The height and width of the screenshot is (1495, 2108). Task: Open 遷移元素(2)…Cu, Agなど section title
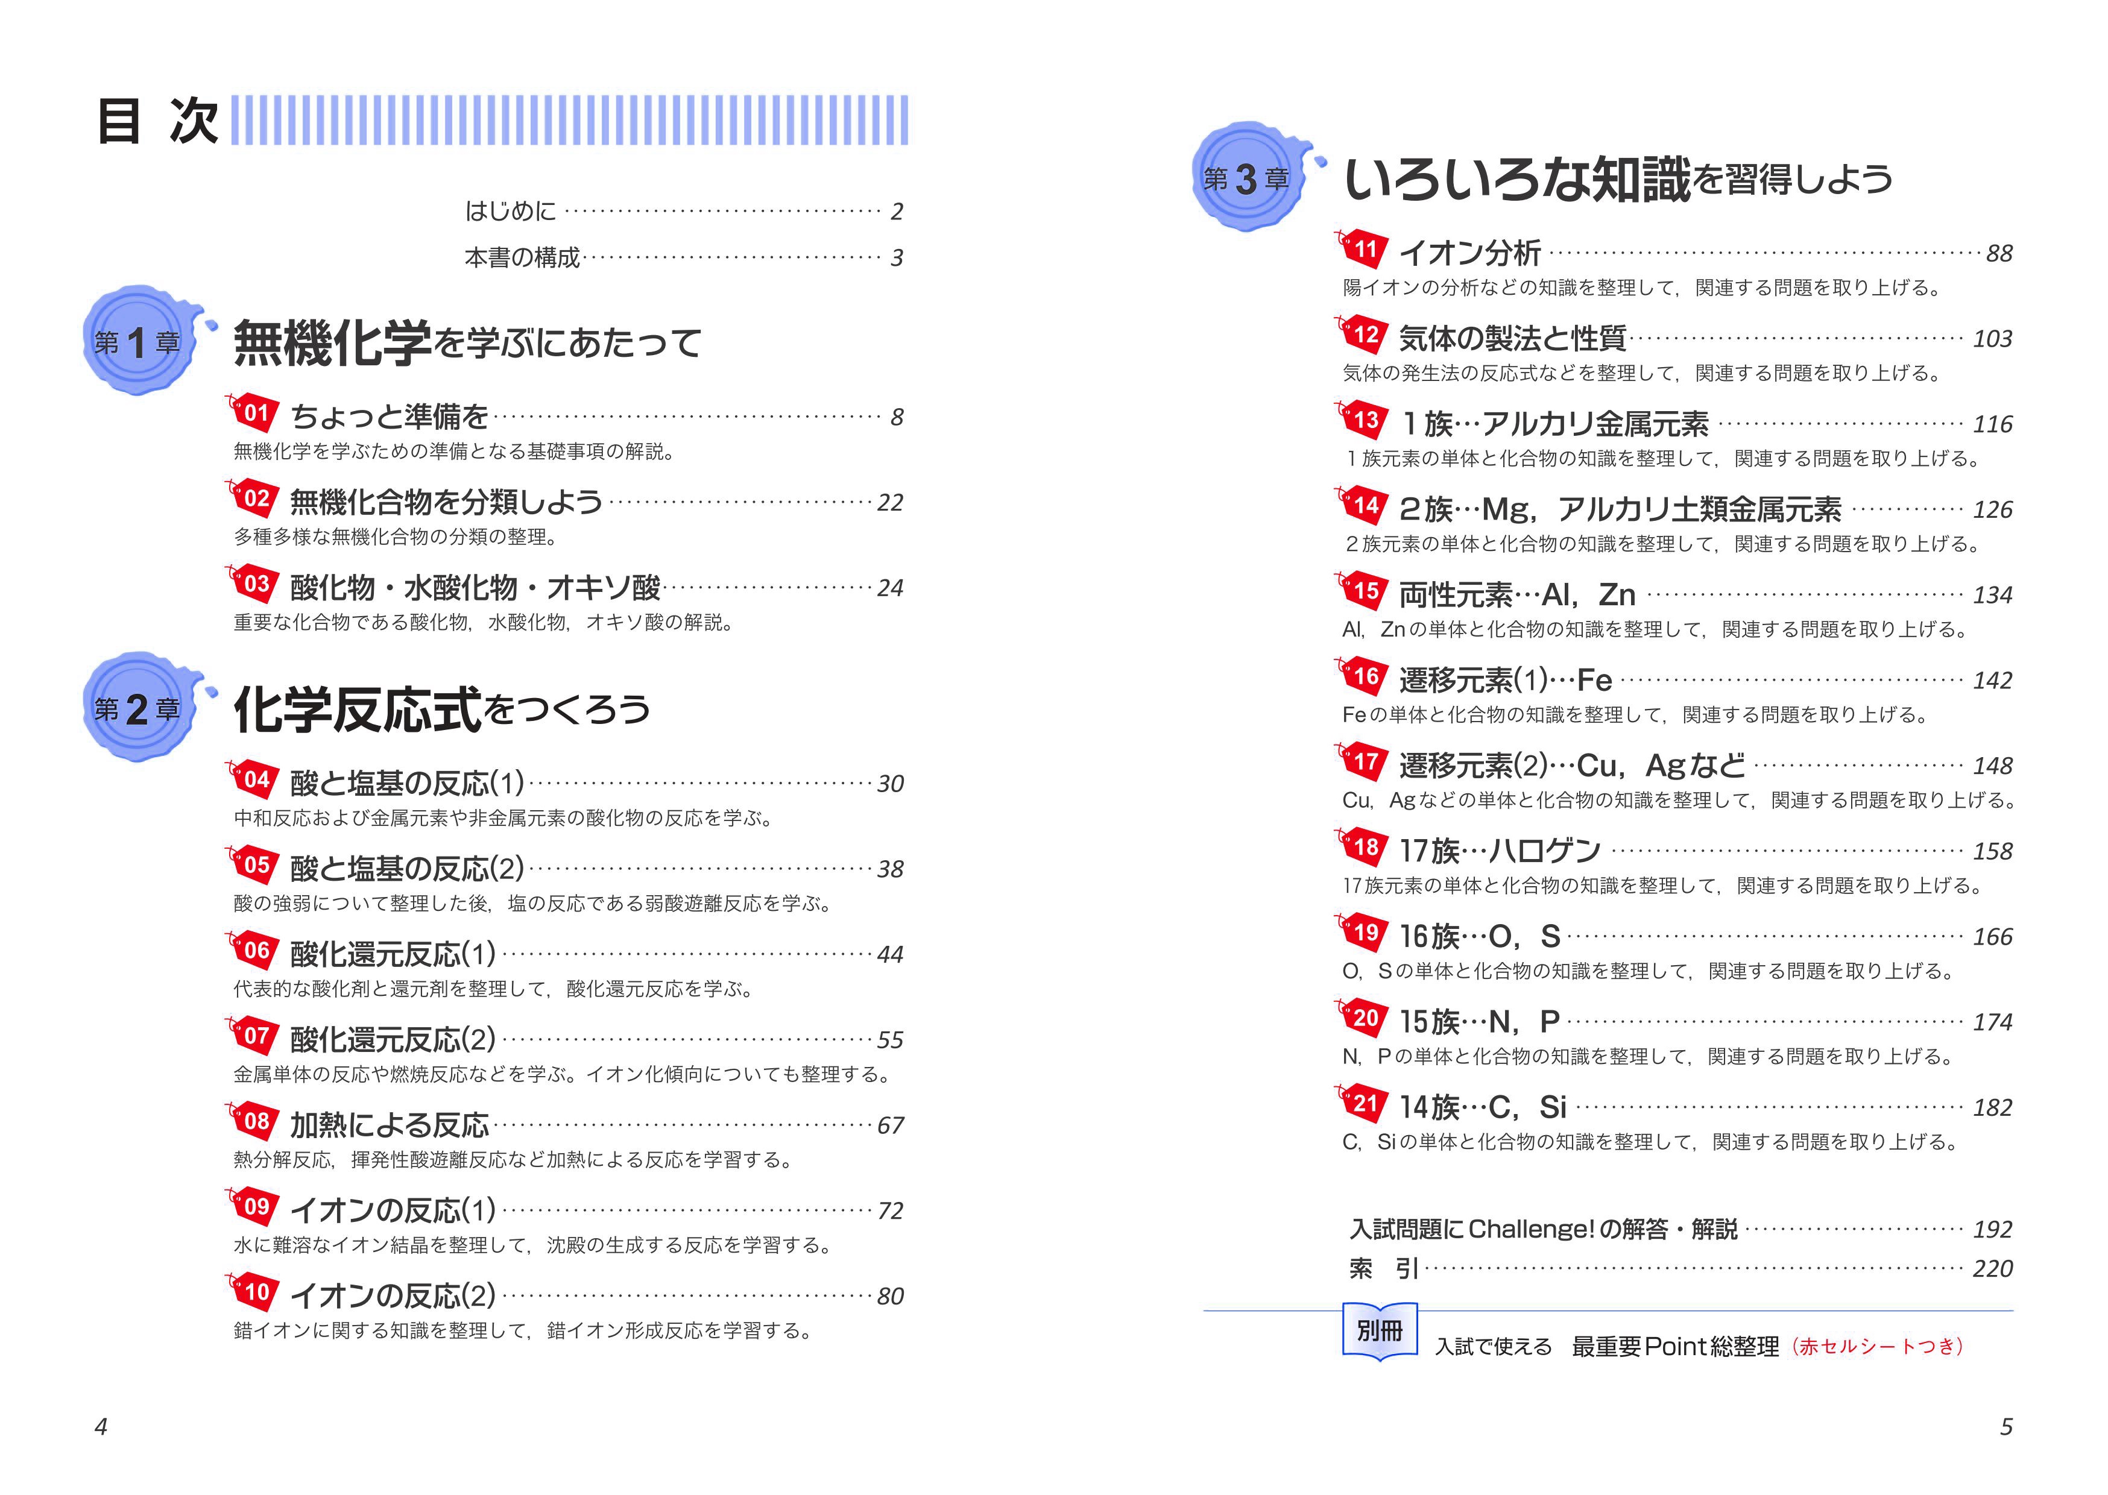tap(1572, 765)
